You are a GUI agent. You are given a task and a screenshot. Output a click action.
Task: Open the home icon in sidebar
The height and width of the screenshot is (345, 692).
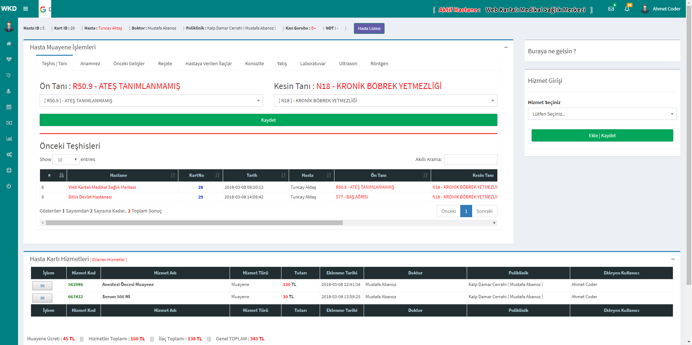coord(9,44)
